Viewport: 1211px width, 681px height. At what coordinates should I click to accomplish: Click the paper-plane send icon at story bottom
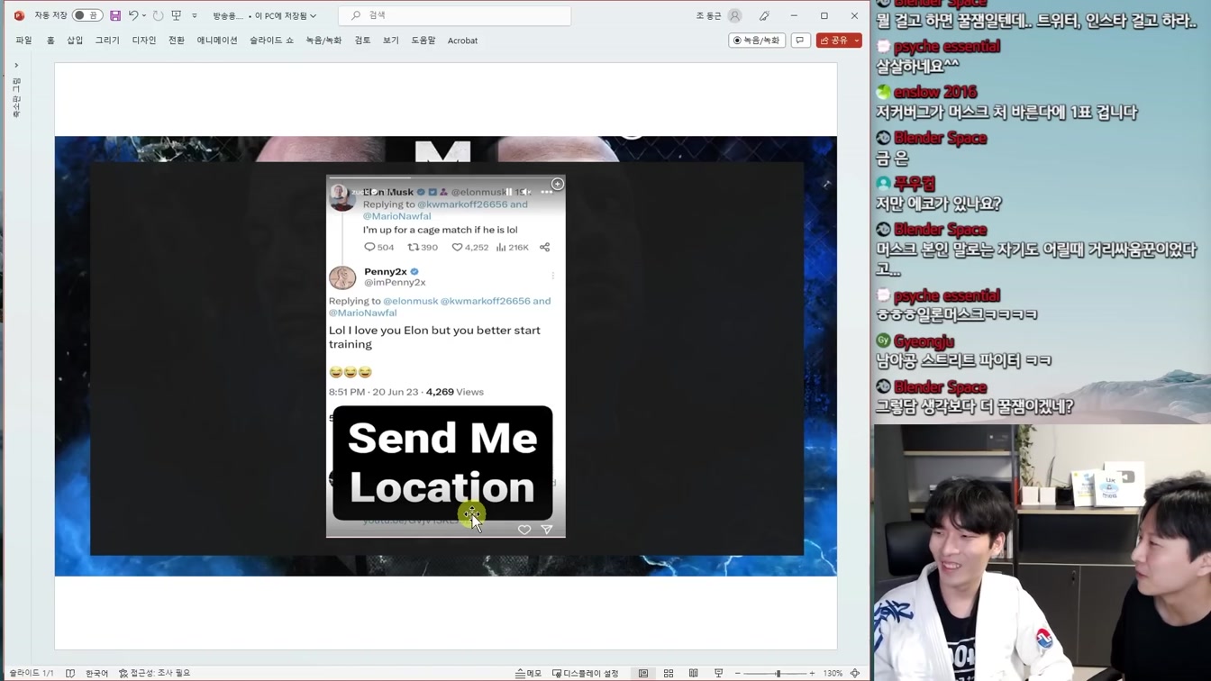point(547,530)
